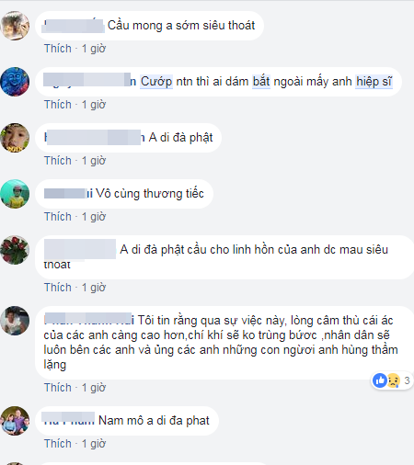Open the reaction count showing 3
414x465 pixels.
(407, 380)
